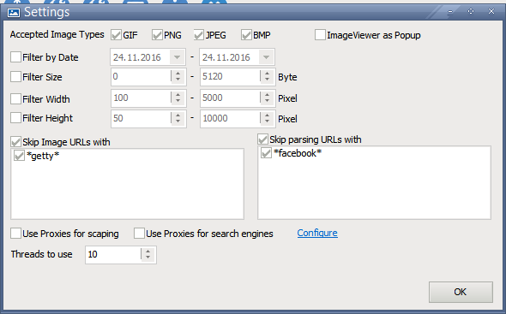The height and width of the screenshot is (314, 506).
Task: Uncheck the *facebook* skip entry
Action: point(266,153)
